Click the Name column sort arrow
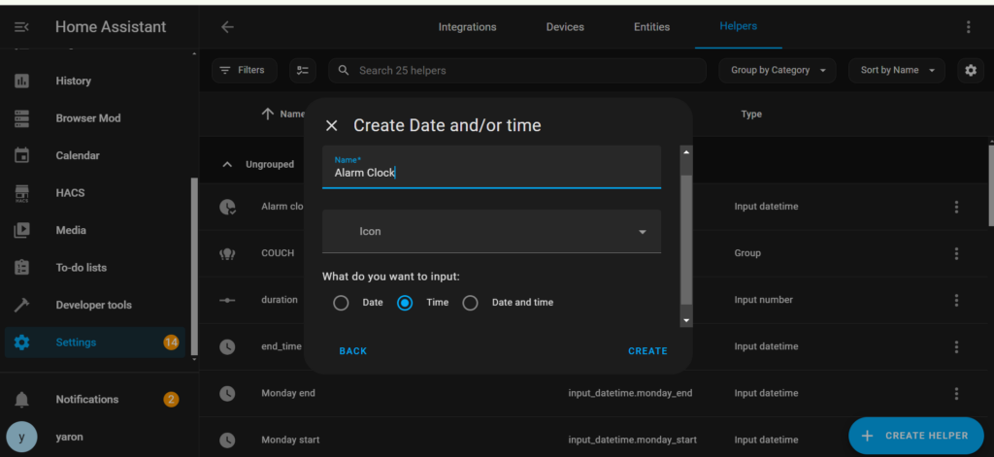This screenshot has width=994, height=457. pyautogui.click(x=268, y=114)
